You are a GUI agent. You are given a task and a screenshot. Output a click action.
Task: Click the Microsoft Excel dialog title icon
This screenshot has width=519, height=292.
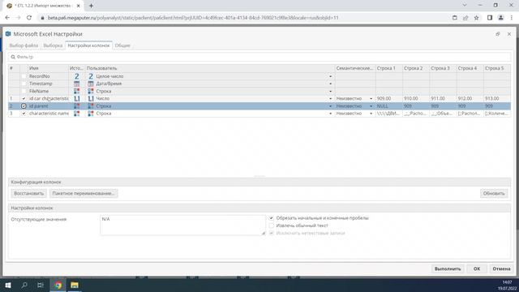[x=8, y=34]
